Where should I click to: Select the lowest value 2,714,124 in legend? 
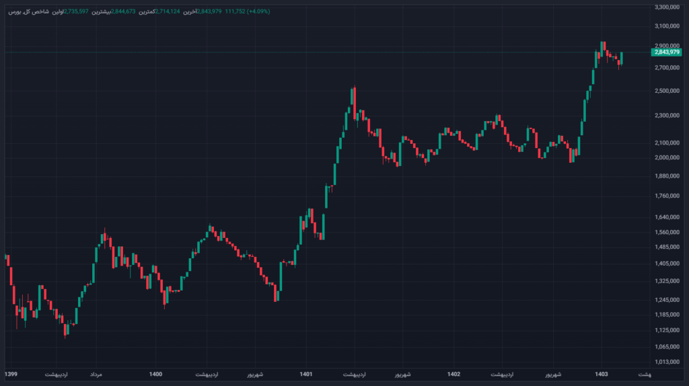[x=168, y=11]
